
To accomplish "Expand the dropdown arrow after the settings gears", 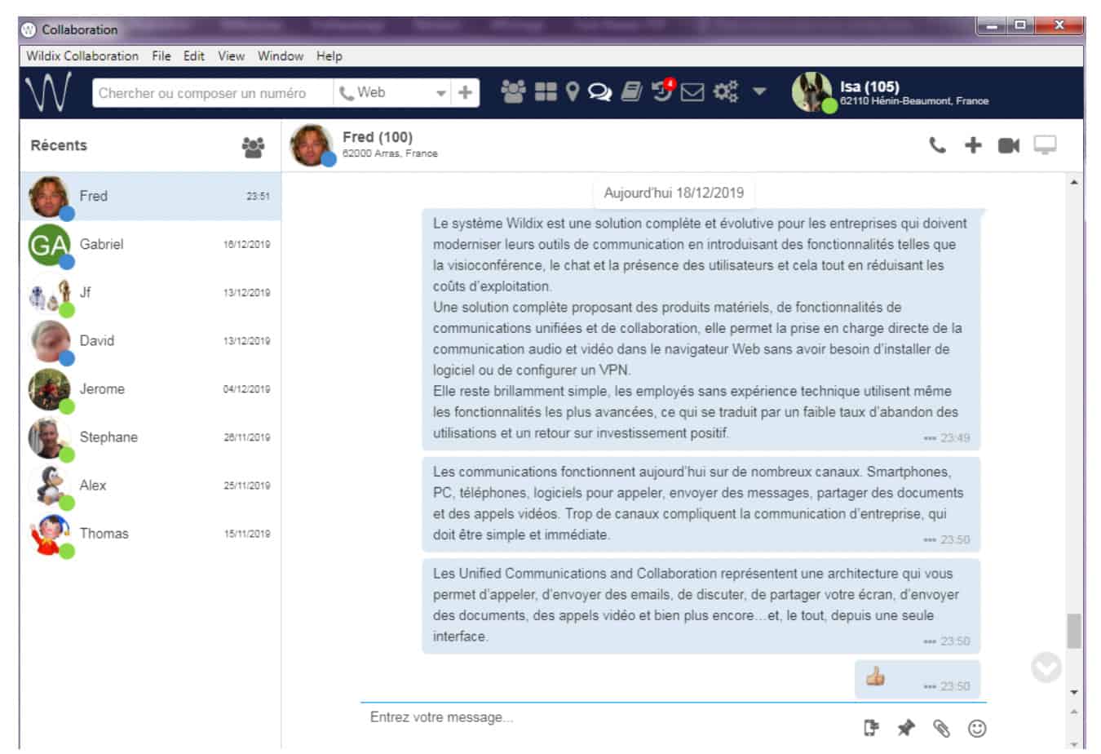I will point(759,91).
